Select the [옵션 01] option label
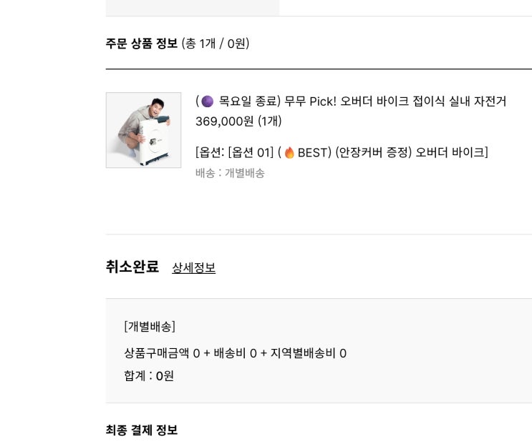532x444 pixels. click(x=251, y=152)
